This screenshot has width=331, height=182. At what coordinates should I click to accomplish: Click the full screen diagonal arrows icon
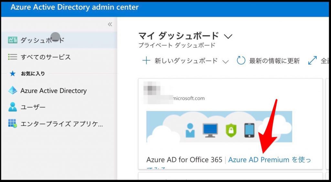click(x=313, y=61)
